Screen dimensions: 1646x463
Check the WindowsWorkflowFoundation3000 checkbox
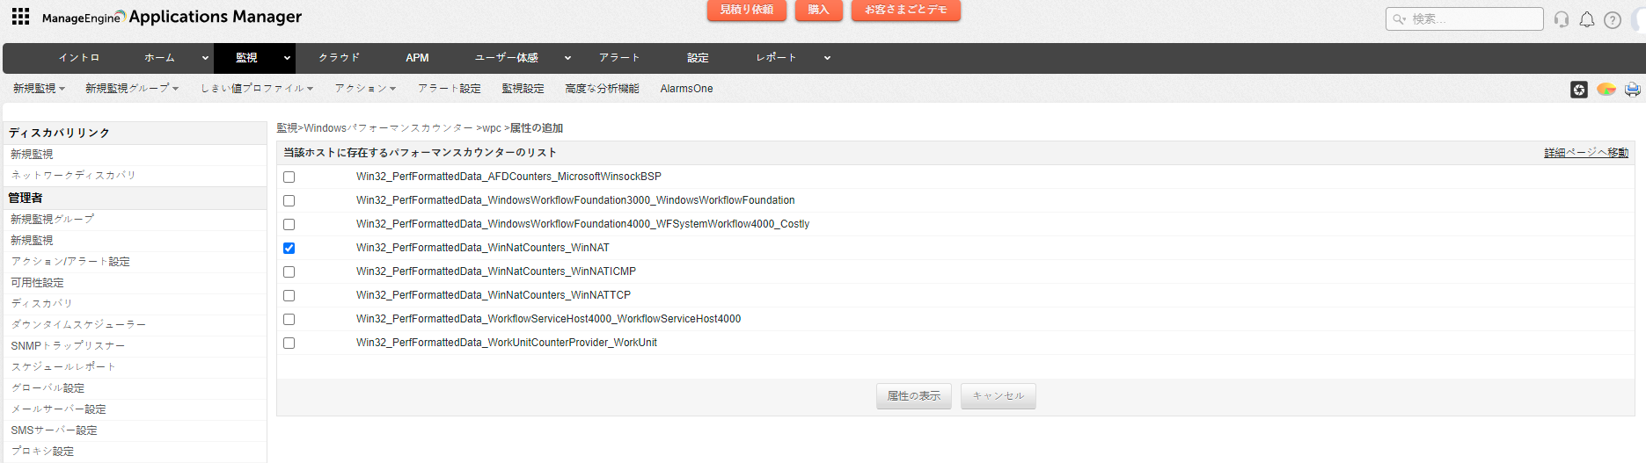(289, 200)
